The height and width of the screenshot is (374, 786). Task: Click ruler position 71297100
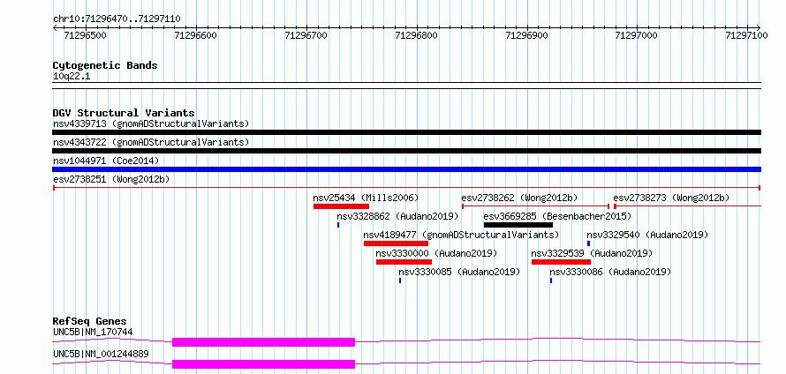[x=746, y=35]
